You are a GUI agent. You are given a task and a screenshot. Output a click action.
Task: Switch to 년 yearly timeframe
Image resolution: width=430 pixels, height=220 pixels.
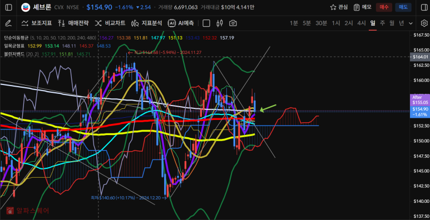(x=401, y=23)
